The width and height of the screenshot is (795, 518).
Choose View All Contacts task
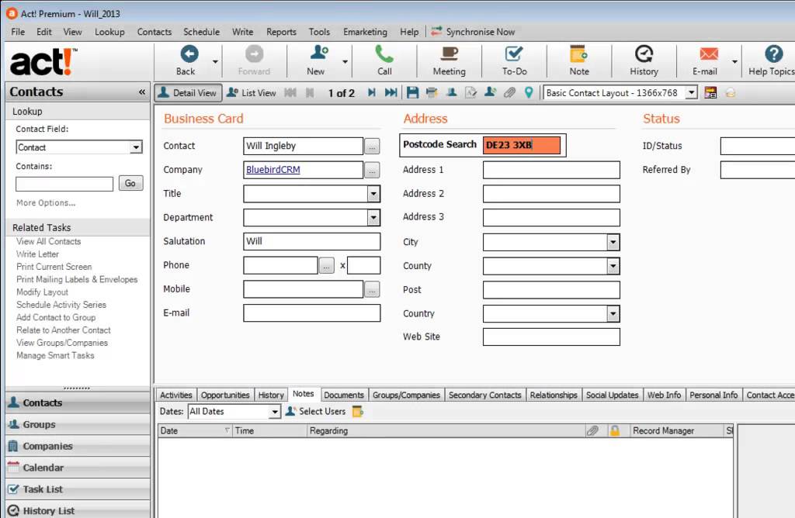point(48,241)
